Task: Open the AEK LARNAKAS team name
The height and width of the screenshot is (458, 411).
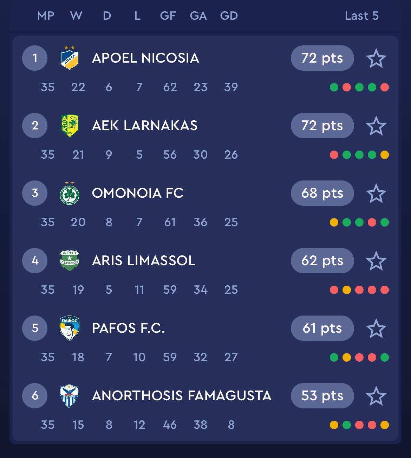Action: pos(145,126)
